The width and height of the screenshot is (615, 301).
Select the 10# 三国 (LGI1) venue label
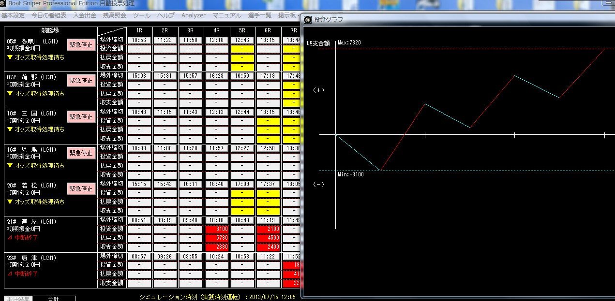[32, 114]
